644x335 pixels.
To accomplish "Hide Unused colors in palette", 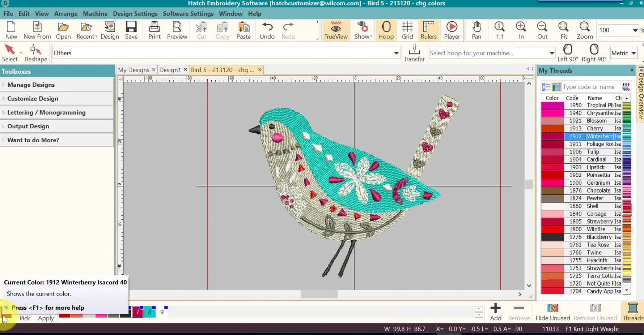I will tap(552, 312).
